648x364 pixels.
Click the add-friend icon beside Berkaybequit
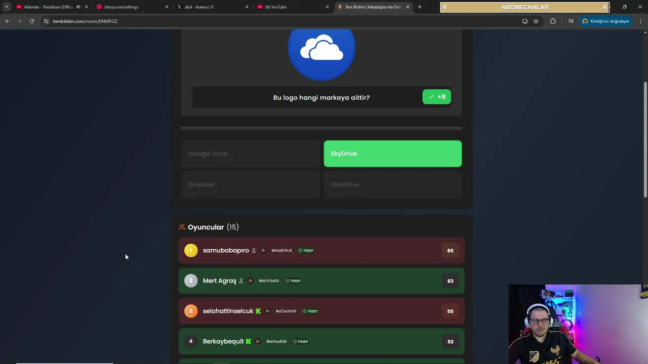[x=258, y=342]
